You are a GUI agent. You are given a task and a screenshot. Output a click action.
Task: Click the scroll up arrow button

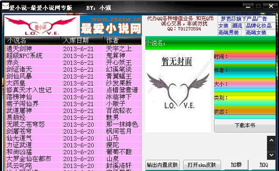(x=271, y=140)
